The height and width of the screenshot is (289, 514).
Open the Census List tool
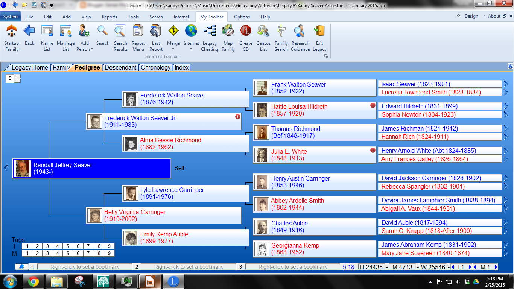point(263,38)
